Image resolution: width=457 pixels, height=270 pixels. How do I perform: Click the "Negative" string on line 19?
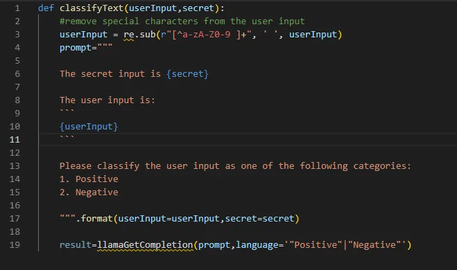[x=374, y=245]
